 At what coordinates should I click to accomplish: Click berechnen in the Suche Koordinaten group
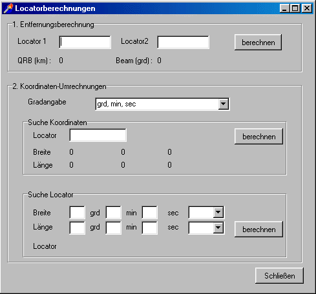pos(258,137)
